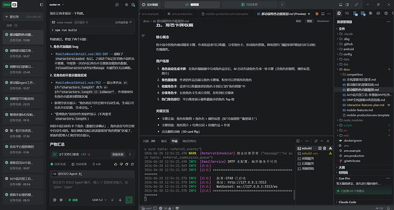Open the search icon in the right sidebar
The height and width of the screenshot is (210, 394).
[347, 13]
